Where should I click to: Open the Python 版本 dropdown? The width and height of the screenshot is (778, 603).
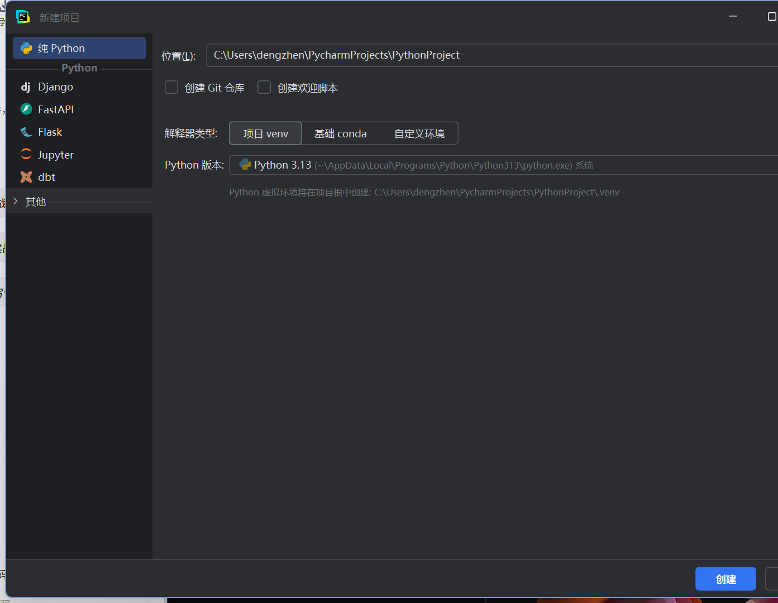point(503,165)
